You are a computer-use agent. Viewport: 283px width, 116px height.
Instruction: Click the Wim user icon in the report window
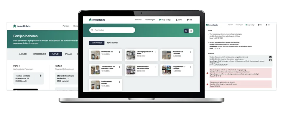[x=259, y=25]
